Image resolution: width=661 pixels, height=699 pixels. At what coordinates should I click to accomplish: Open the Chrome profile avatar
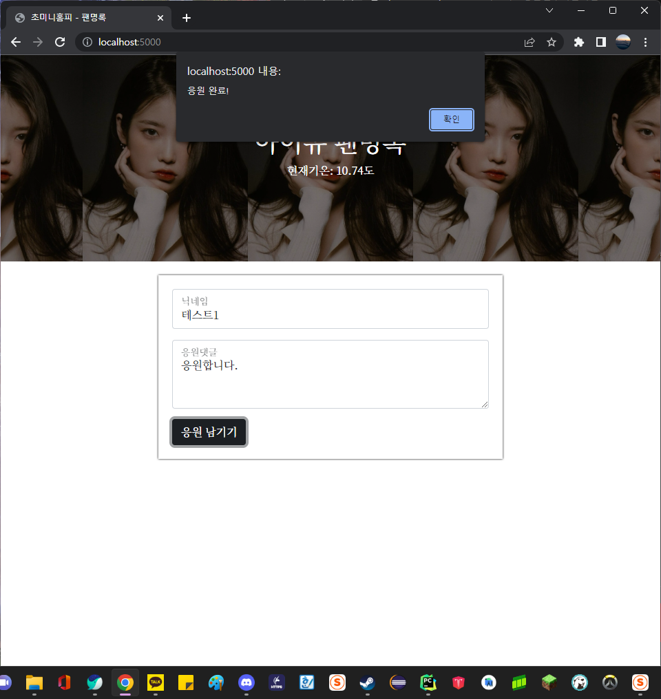(623, 42)
